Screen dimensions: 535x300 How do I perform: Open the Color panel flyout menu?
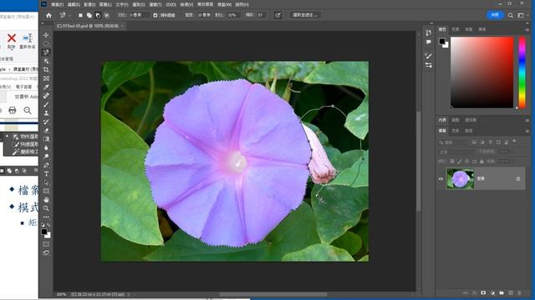pyautogui.click(x=527, y=30)
